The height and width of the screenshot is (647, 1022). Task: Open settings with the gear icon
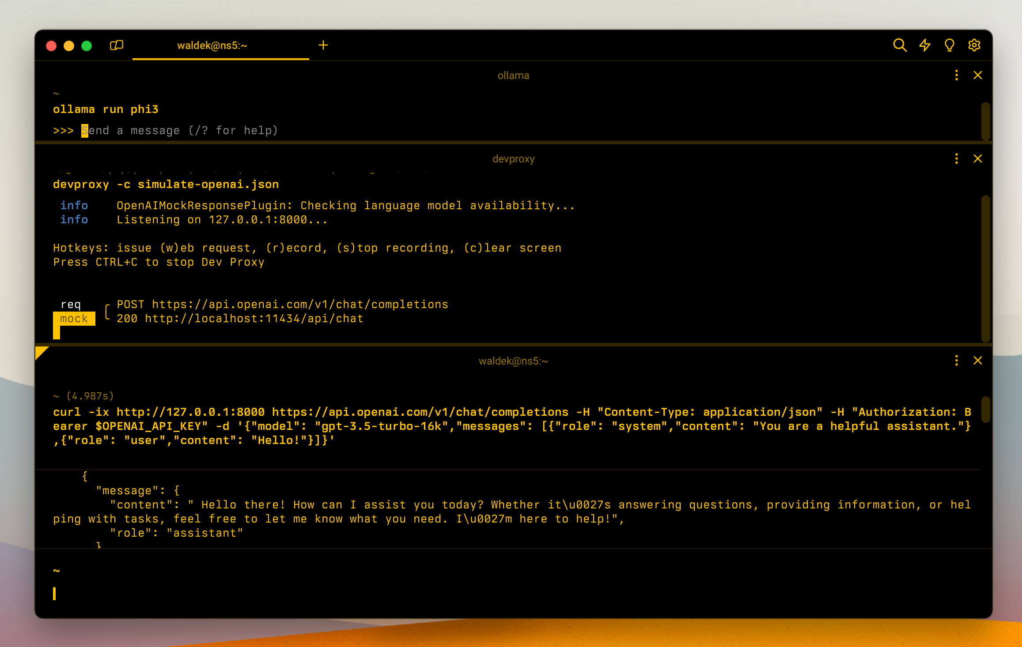(x=974, y=45)
